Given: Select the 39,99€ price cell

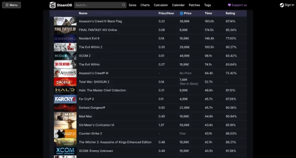Looking at the screenshot, I should click(184, 21).
